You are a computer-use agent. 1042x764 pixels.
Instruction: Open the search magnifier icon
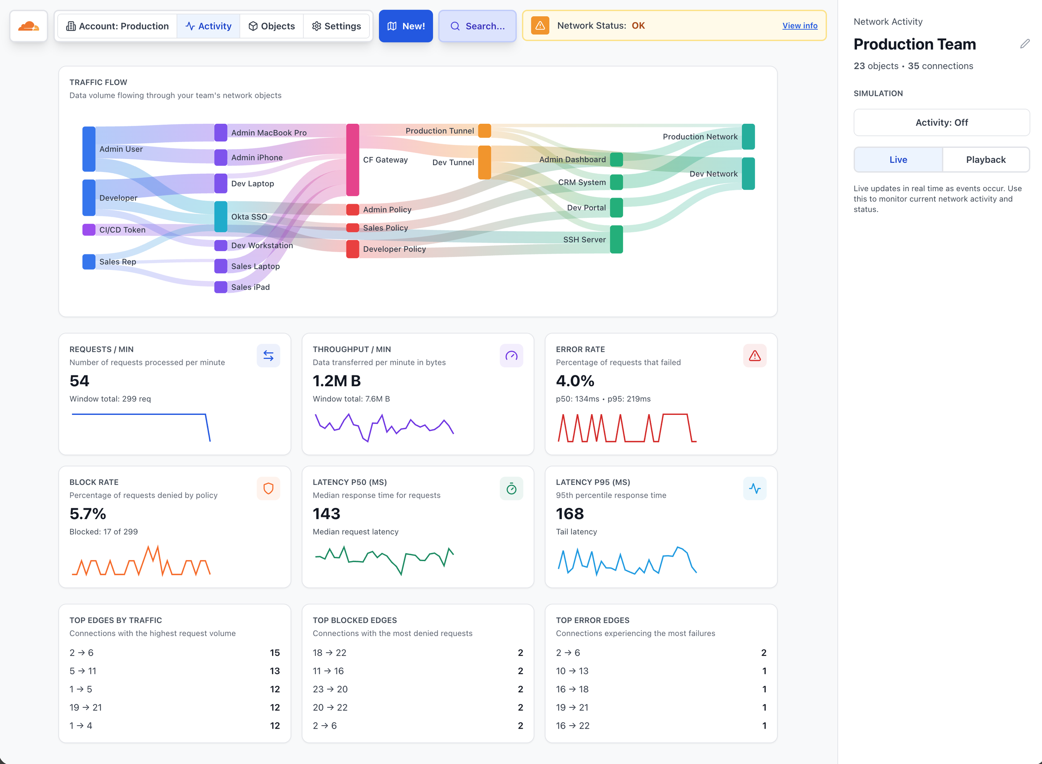pyautogui.click(x=455, y=26)
